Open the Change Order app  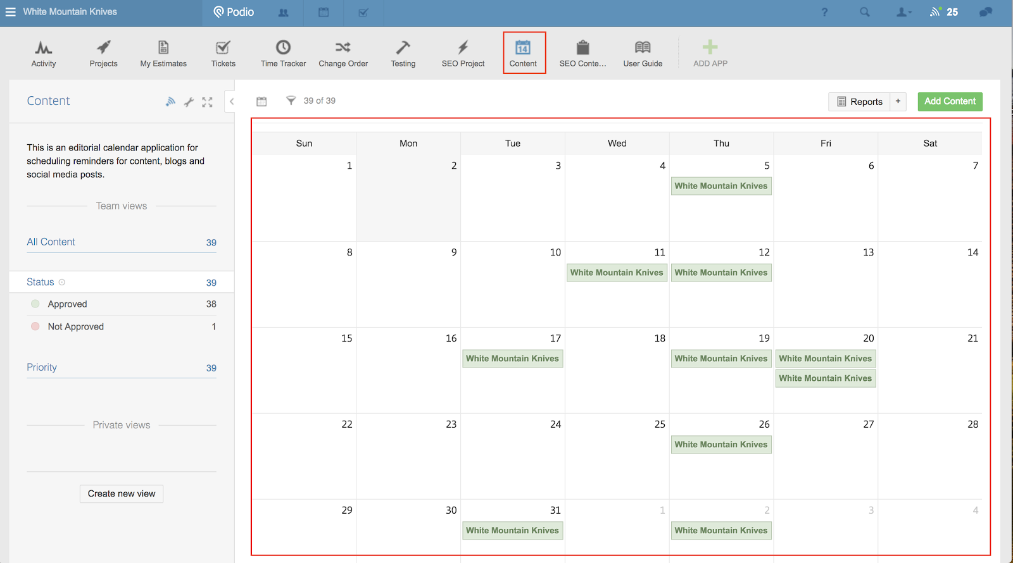[x=343, y=54]
